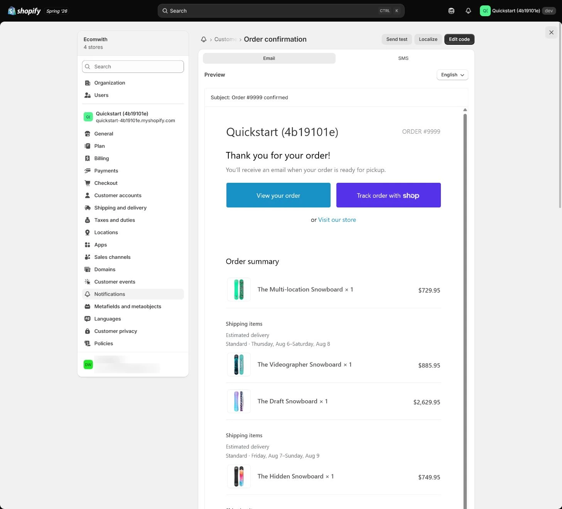Click the Subject: Order #9999 confirmed line

coord(249,98)
